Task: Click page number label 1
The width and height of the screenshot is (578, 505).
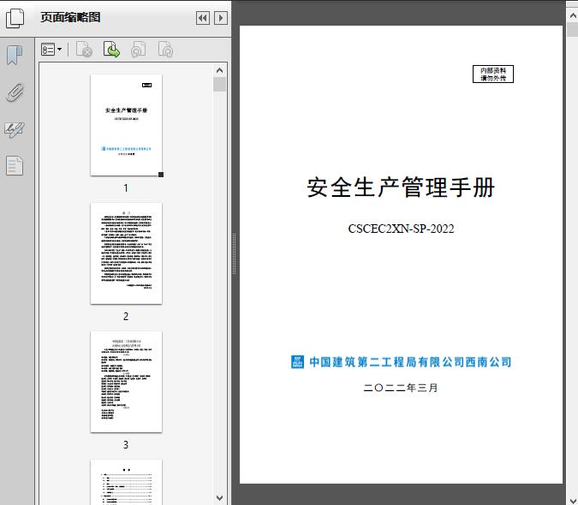Action: (126, 188)
